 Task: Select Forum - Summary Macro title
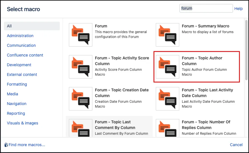(206, 26)
